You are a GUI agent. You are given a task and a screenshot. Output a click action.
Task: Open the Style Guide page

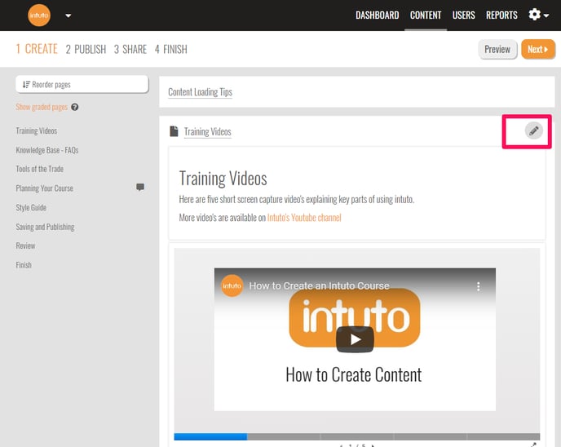31,207
